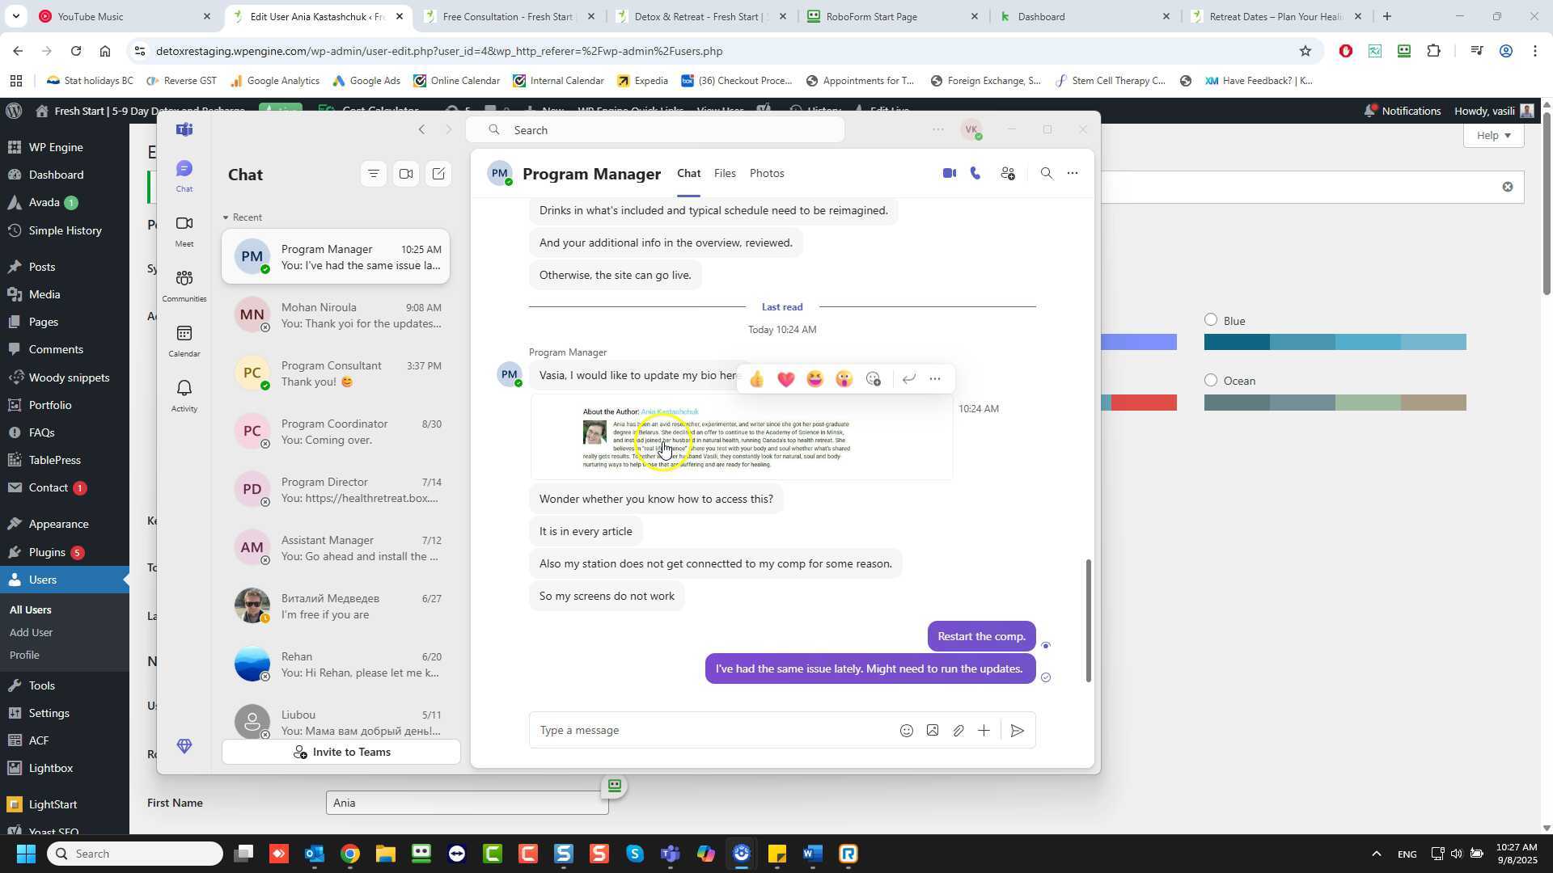The height and width of the screenshot is (873, 1553).
Task: Open more options in chat header
Action: (1073, 174)
